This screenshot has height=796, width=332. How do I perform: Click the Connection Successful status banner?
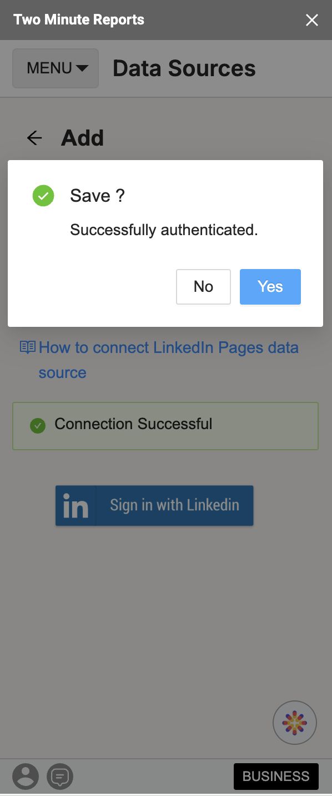point(165,426)
